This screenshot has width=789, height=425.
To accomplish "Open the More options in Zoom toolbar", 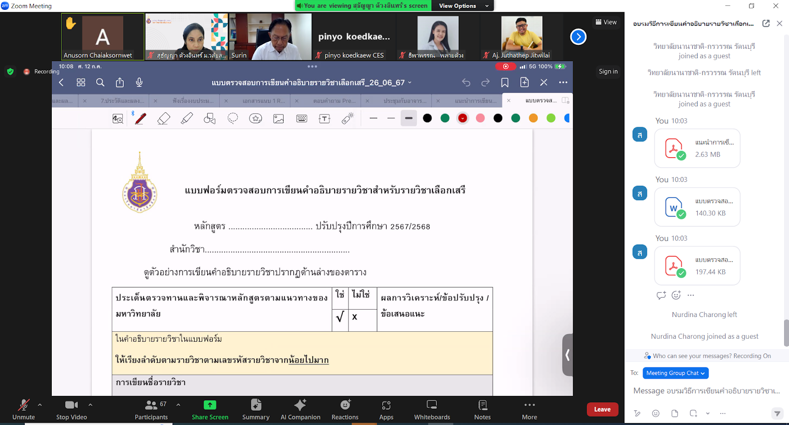I will pos(530,409).
